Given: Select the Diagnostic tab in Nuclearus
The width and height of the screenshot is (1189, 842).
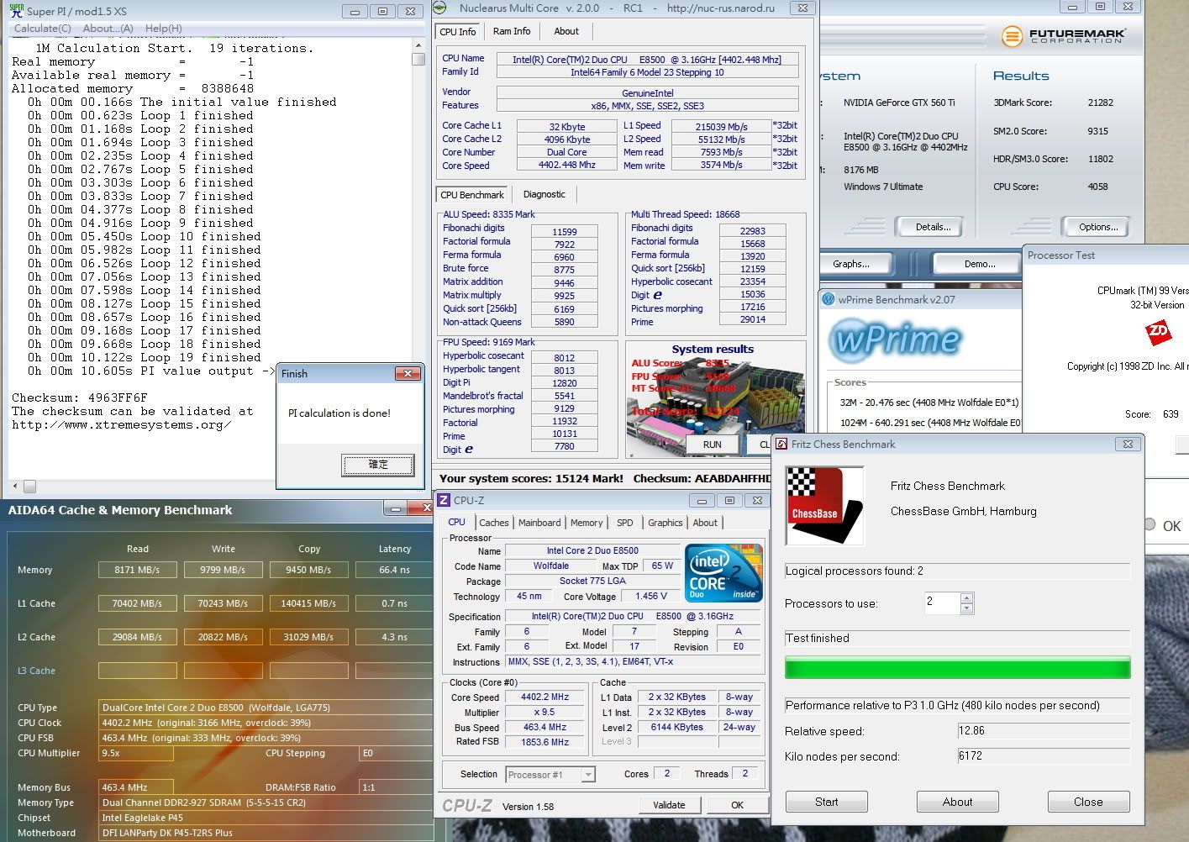Looking at the screenshot, I should click(x=545, y=194).
